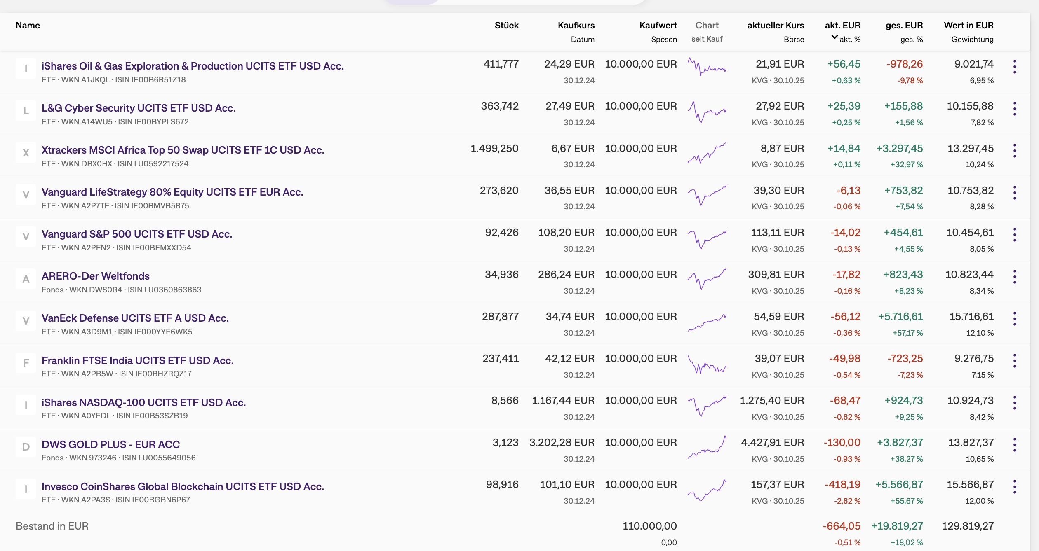
Task: Click the ARERO-Der Weltfonds letter avatar
Action: (26, 279)
